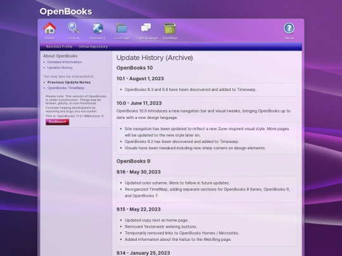Image resolution: width=342 pixels, height=256 pixels.
Task: Click the 'Site navigation has been updated' bullet
Action: (206, 132)
